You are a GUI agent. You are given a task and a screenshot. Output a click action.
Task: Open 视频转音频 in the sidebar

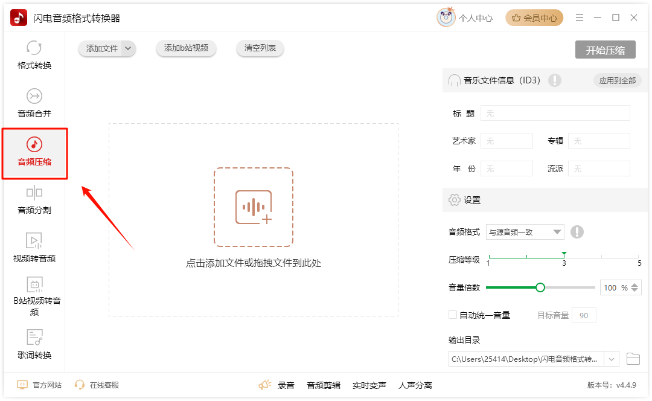(34, 249)
